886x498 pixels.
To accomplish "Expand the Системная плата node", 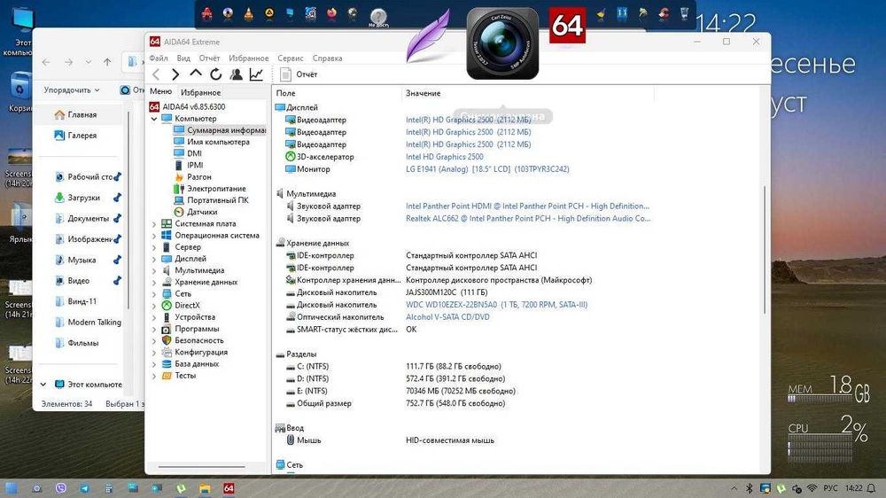I will [154, 224].
